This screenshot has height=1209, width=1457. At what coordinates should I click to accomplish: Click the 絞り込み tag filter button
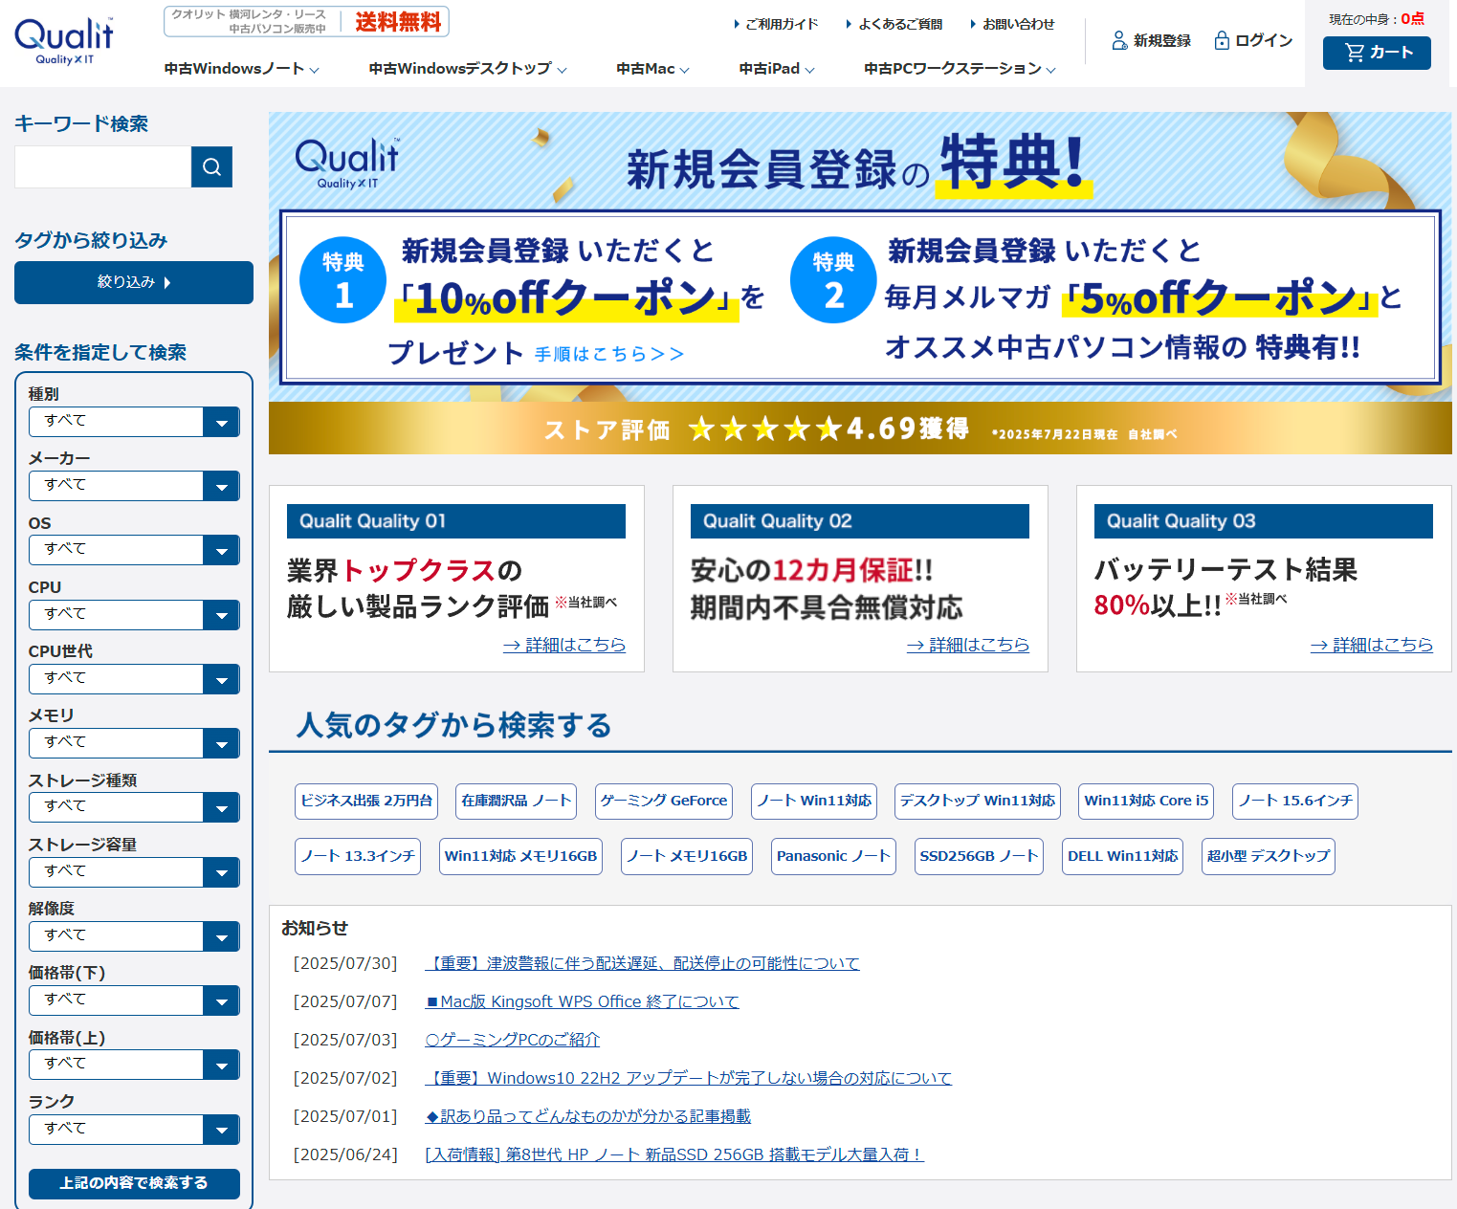tap(134, 282)
